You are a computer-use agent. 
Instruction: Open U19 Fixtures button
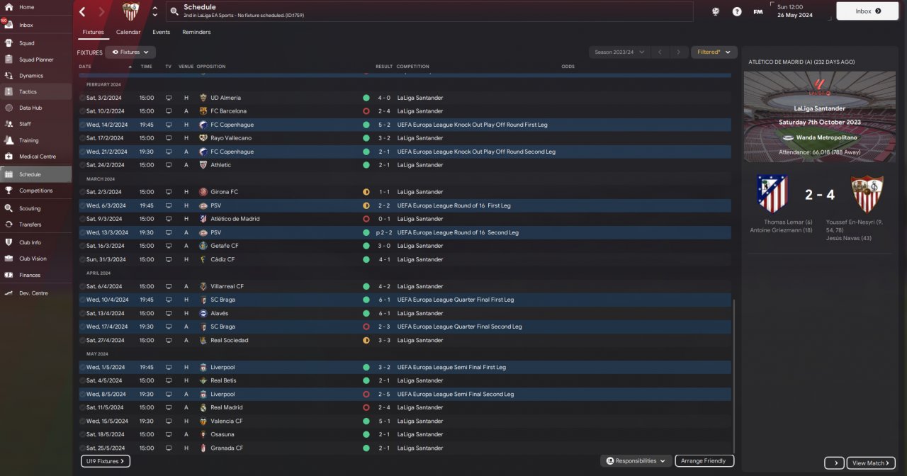(x=106, y=461)
